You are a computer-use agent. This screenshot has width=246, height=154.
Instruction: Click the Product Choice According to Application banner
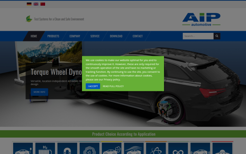click(x=123, y=134)
